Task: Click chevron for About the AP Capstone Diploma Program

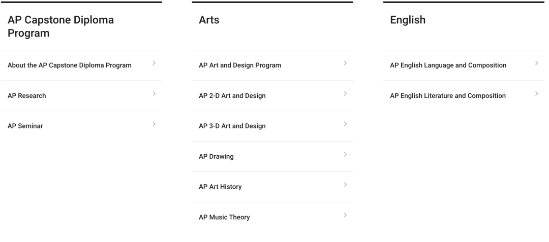Action: [x=154, y=63]
